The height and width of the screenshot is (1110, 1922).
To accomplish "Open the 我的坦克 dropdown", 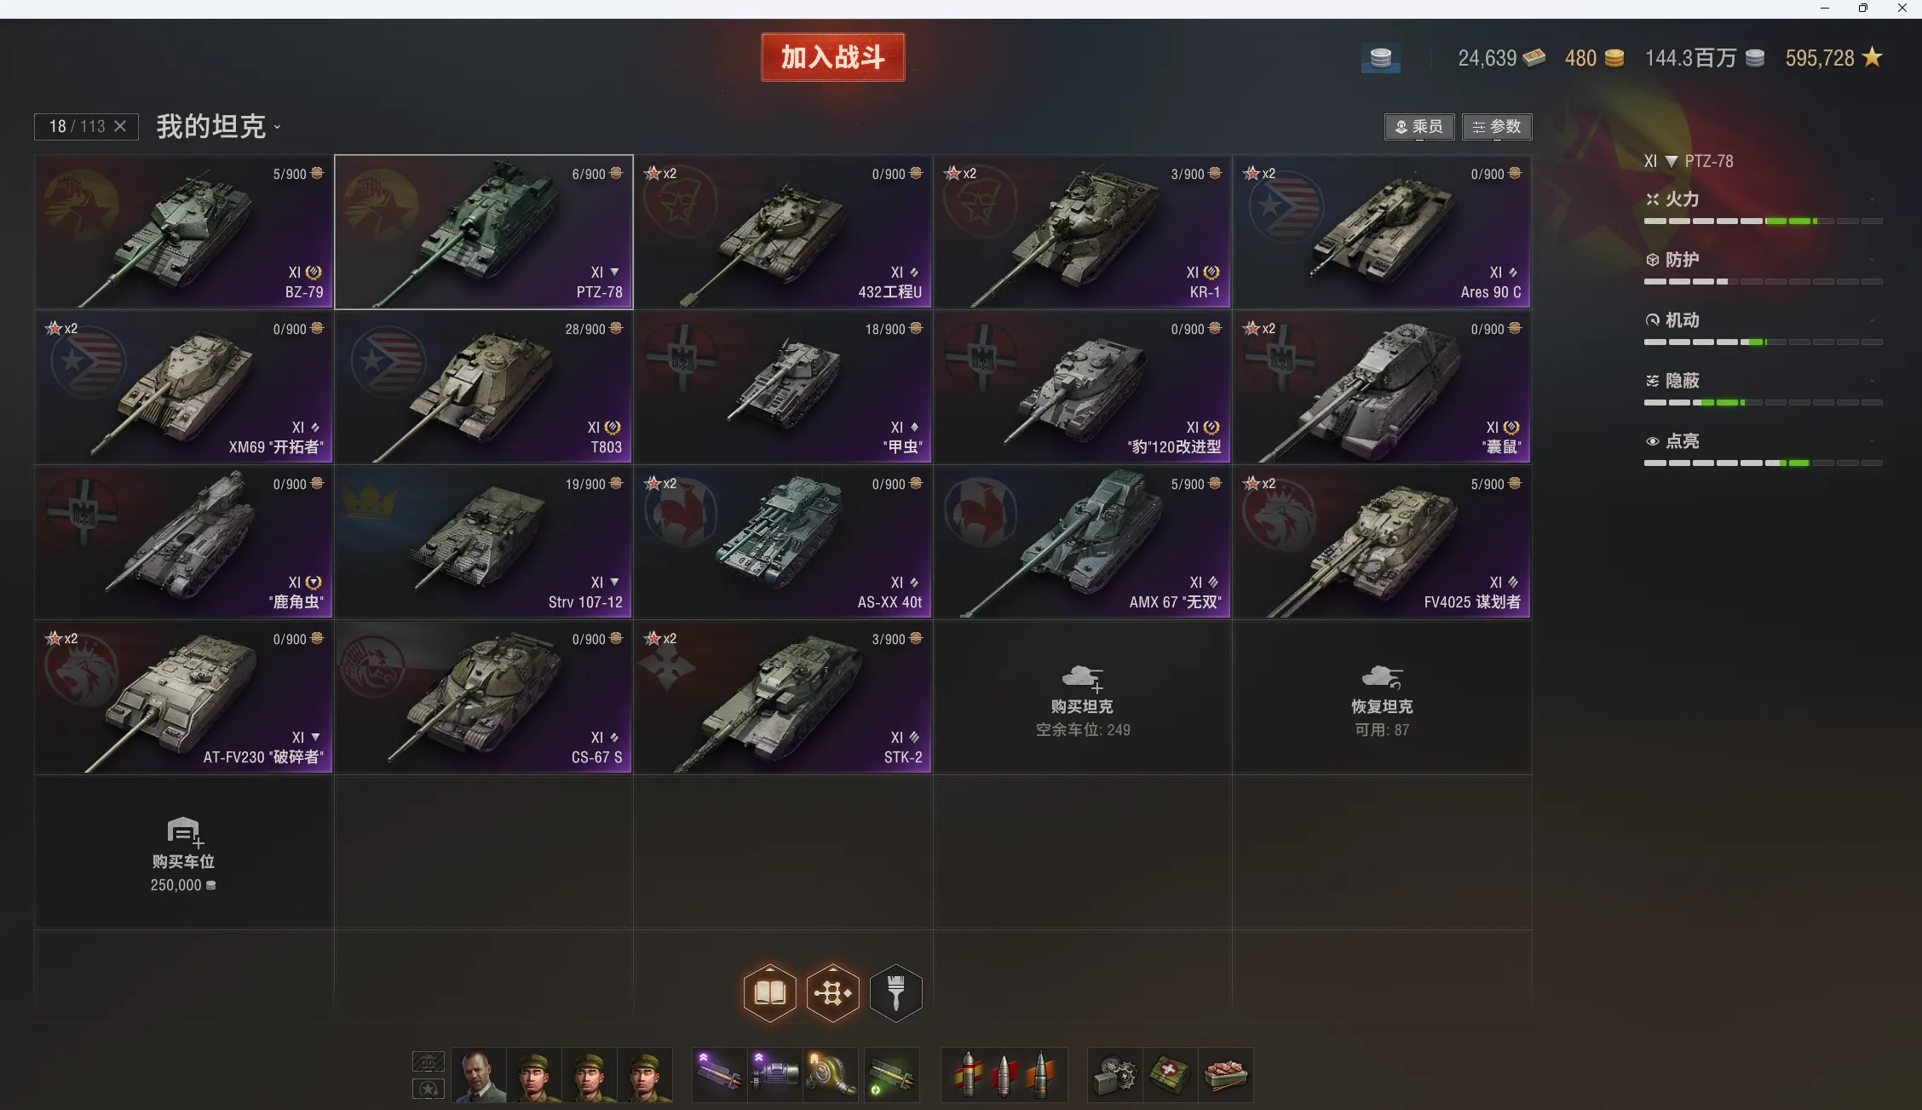I will pos(218,127).
